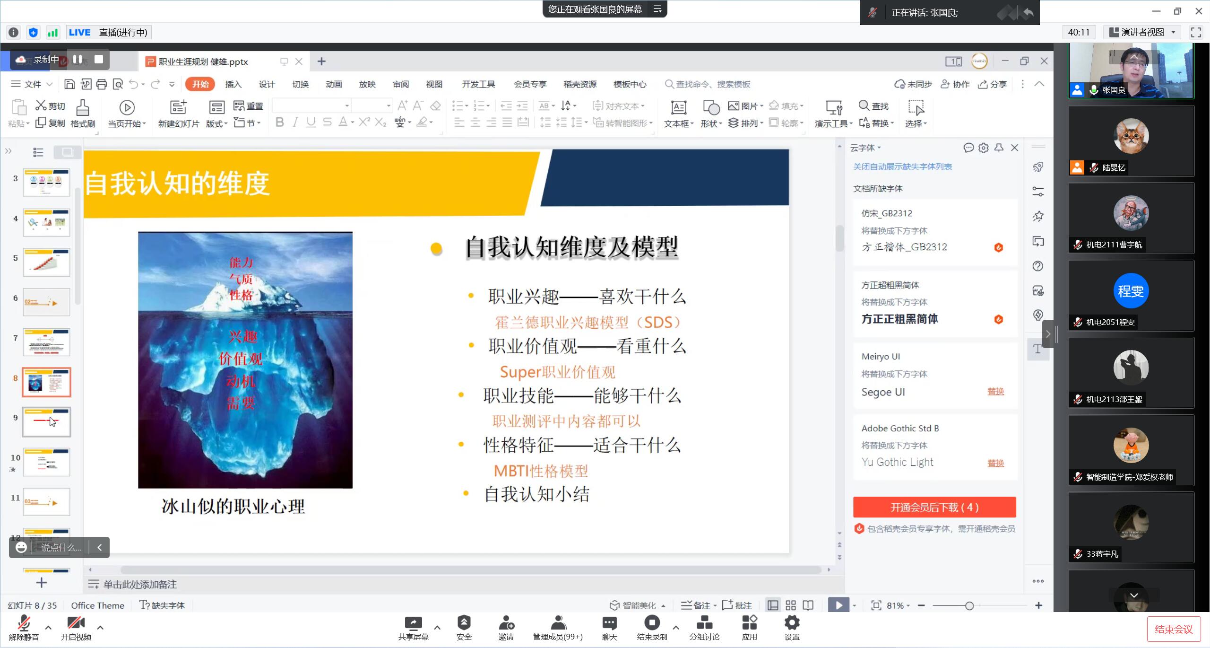Pause the screen recording

[x=78, y=60]
